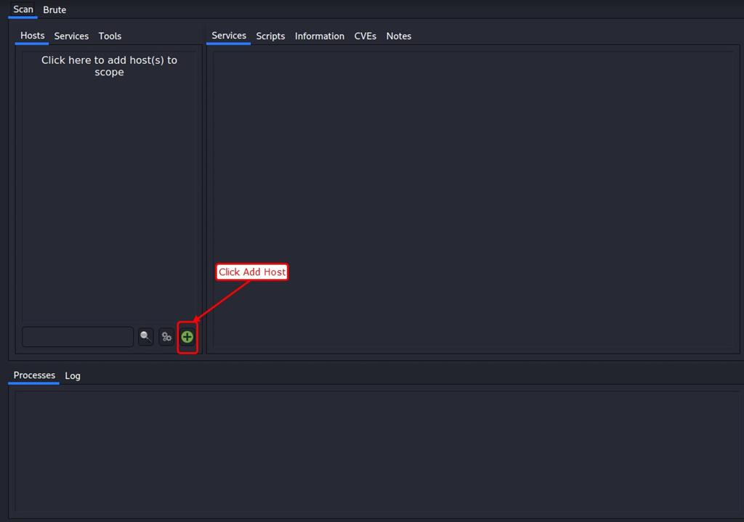Click inside the empty hosts list area
This screenshot has height=522, width=744.
pos(109,203)
